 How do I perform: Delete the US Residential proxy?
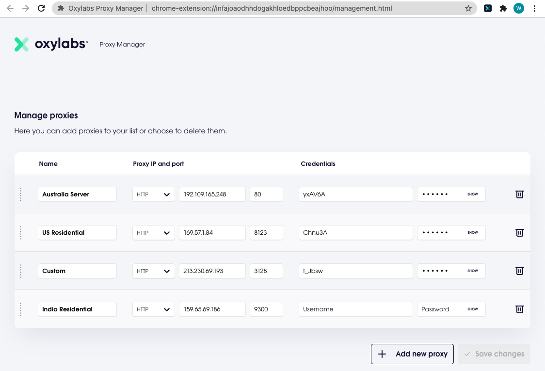(x=519, y=232)
